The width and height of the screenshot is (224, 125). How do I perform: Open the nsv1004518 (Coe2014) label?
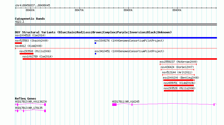30,35
